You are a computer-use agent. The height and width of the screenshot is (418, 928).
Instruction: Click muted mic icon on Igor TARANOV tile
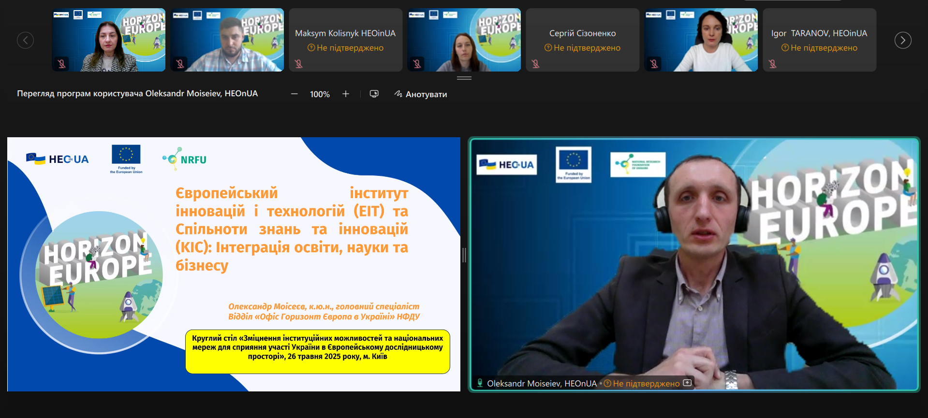772,63
